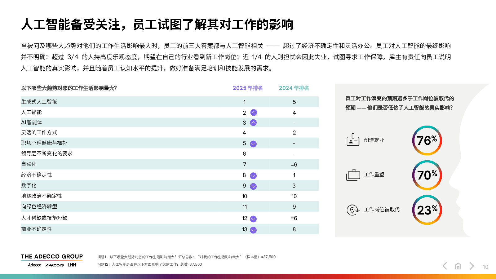Click the down arrow in 商业不确定性 row
The height and width of the screenshot is (279, 496).
point(253,230)
